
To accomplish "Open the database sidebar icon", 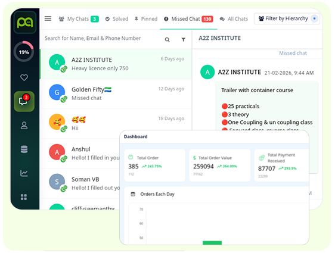I will pyautogui.click(x=24, y=149).
